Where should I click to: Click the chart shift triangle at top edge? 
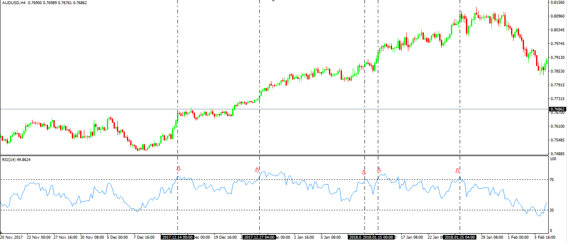pos(273,1)
